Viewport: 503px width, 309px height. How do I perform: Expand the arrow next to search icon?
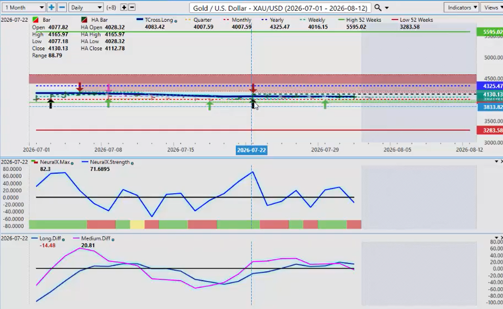[x=387, y=7]
